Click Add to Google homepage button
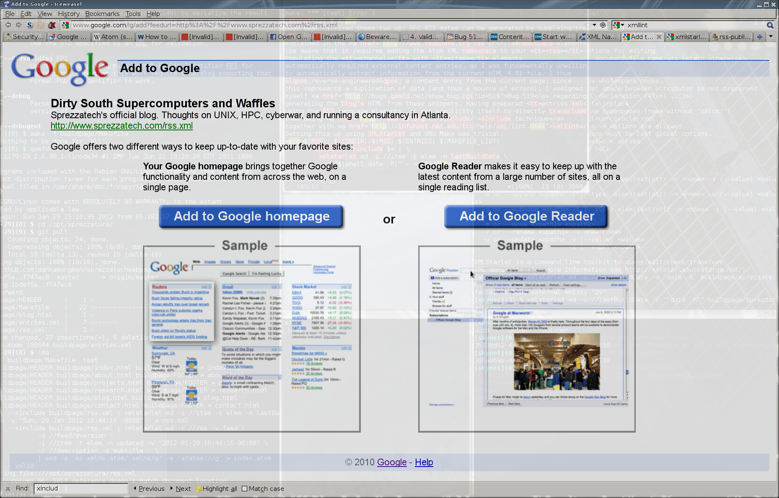This screenshot has width=779, height=498. pos(251,217)
